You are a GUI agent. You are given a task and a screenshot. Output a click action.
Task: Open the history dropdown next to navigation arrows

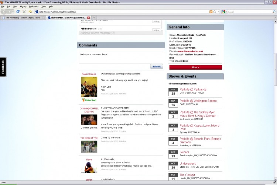coord(13,12)
